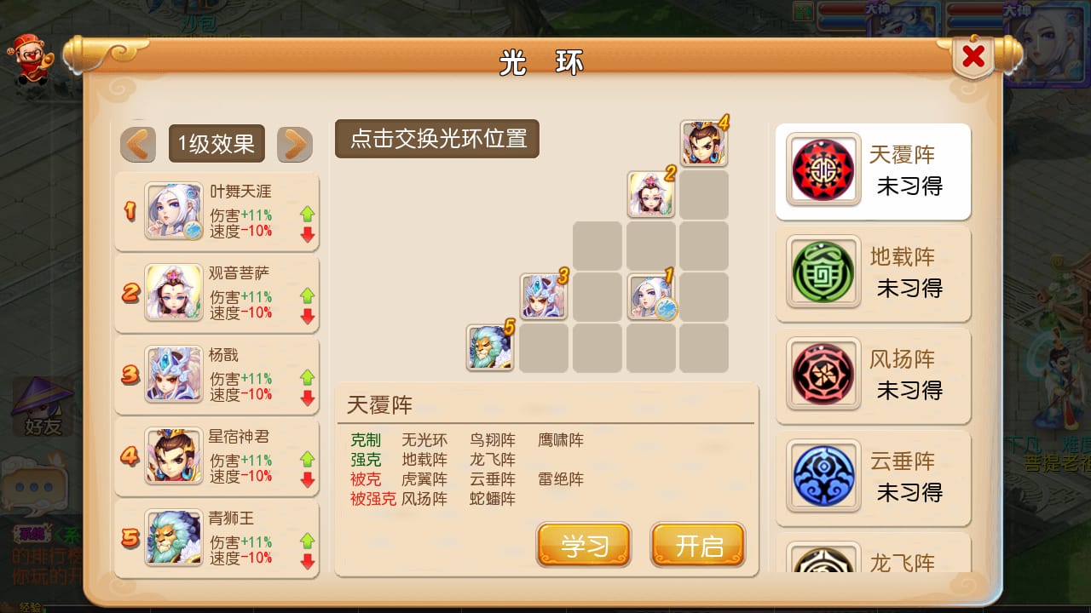Go to next effect level arrow

[x=295, y=144]
